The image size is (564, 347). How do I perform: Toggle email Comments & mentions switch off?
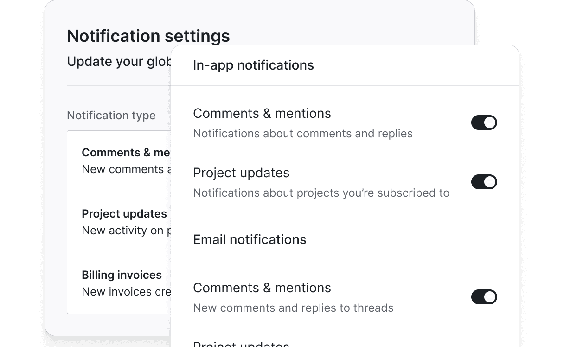pyautogui.click(x=484, y=297)
